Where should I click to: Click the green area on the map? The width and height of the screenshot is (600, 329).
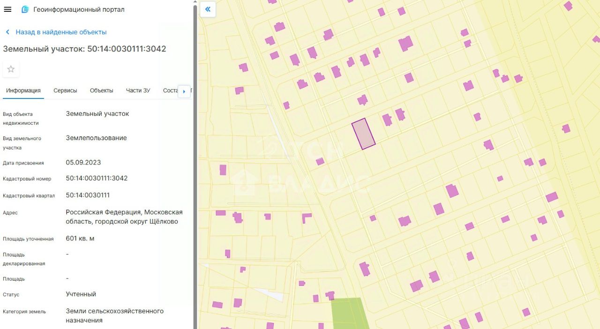[x=348, y=312]
